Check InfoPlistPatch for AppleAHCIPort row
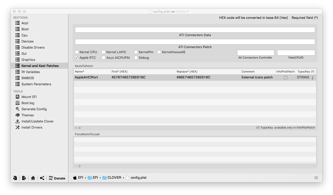Viewport: 333px width, 195px height. pyautogui.click(x=286, y=78)
